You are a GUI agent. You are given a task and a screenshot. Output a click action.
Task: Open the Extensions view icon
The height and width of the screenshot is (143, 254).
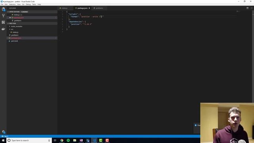[x=3, y=22]
